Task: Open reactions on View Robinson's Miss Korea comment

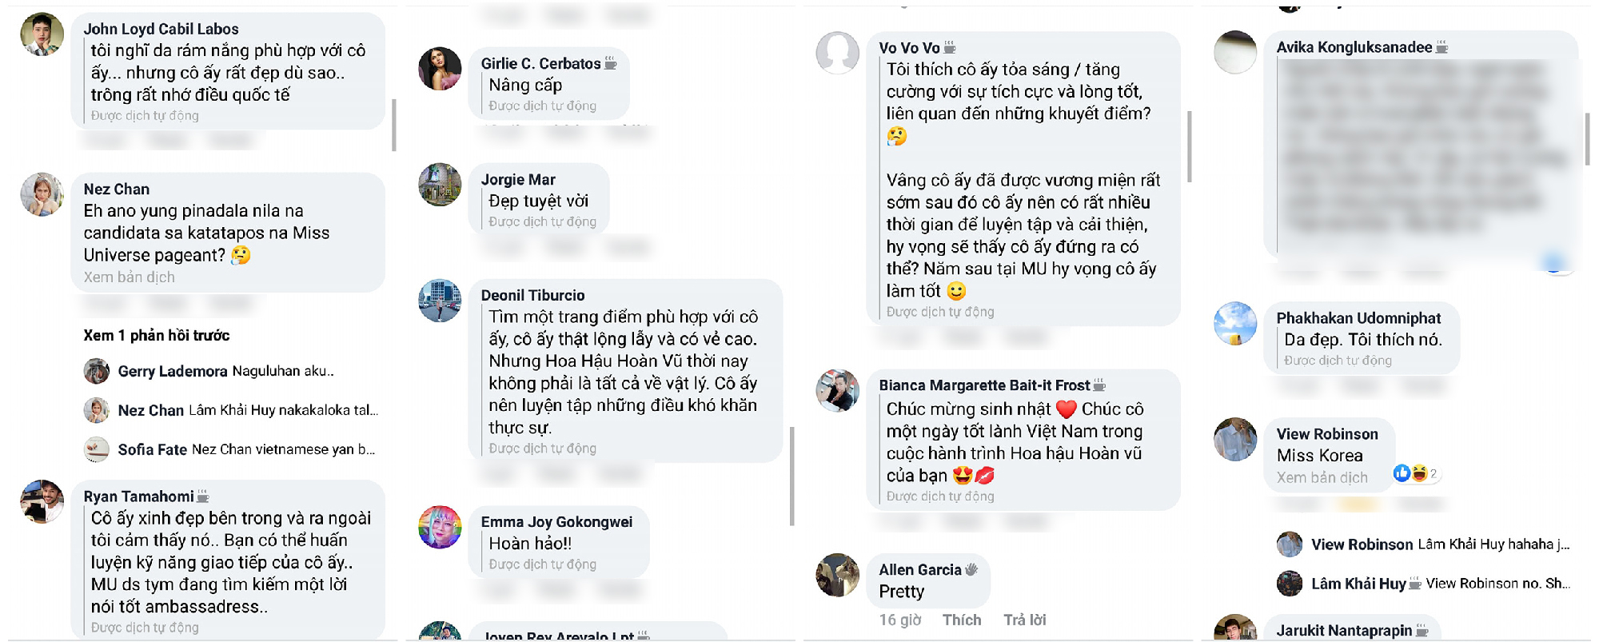Action: coord(1417,473)
